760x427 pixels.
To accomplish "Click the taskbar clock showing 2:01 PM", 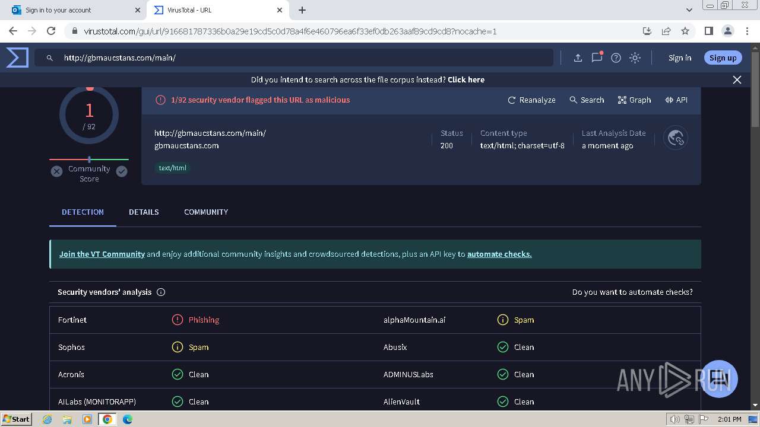I will point(729,419).
